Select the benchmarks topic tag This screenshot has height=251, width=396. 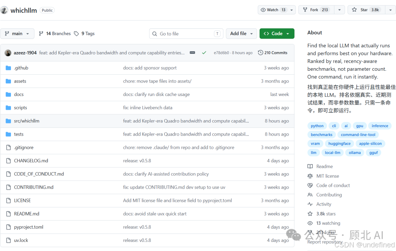pyautogui.click(x=322, y=135)
